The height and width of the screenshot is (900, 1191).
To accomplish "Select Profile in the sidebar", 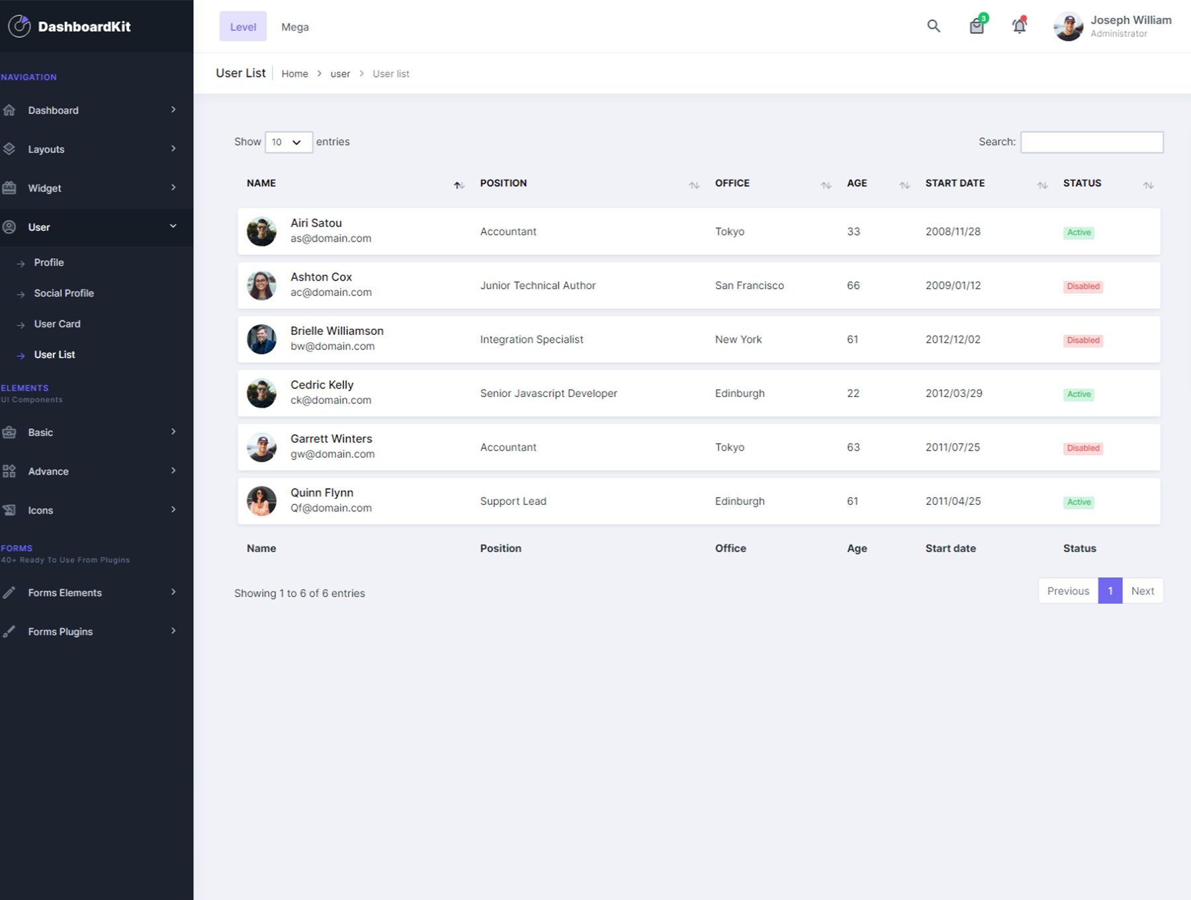I will pyautogui.click(x=49, y=263).
